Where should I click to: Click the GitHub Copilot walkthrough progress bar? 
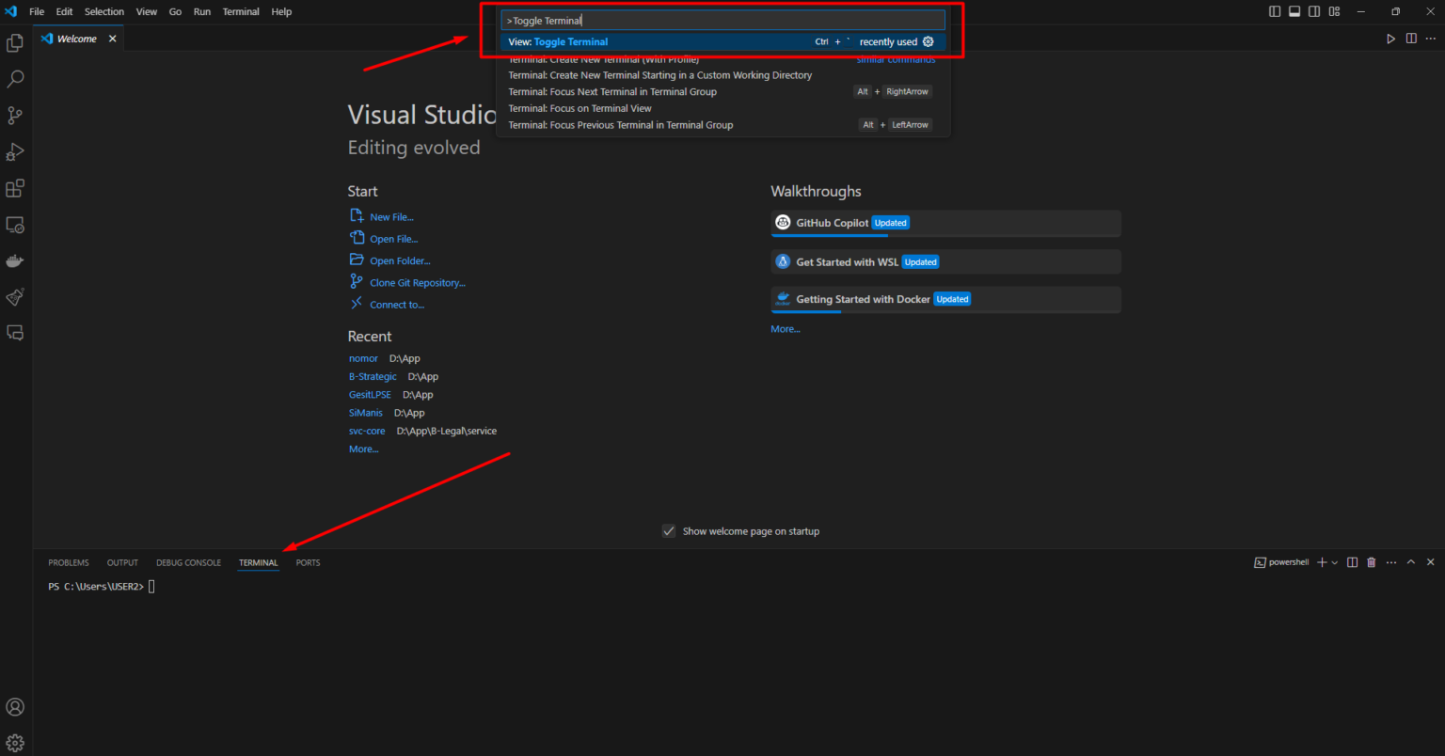pyautogui.click(x=829, y=236)
